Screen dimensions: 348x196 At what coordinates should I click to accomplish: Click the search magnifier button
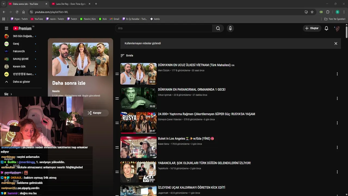[x=218, y=28]
